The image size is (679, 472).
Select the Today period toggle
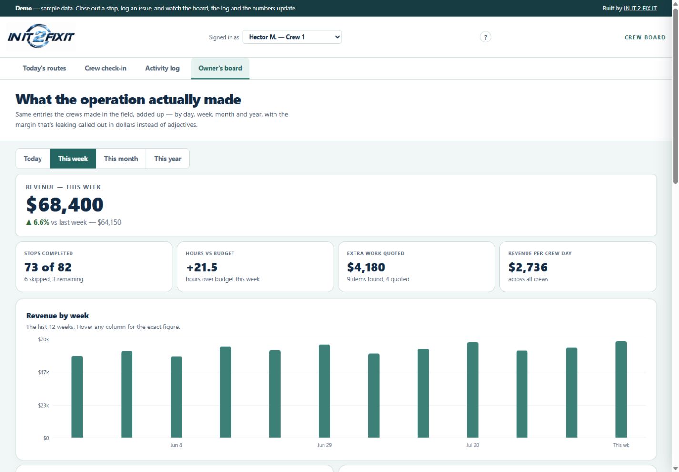pyautogui.click(x=33, y=159)
